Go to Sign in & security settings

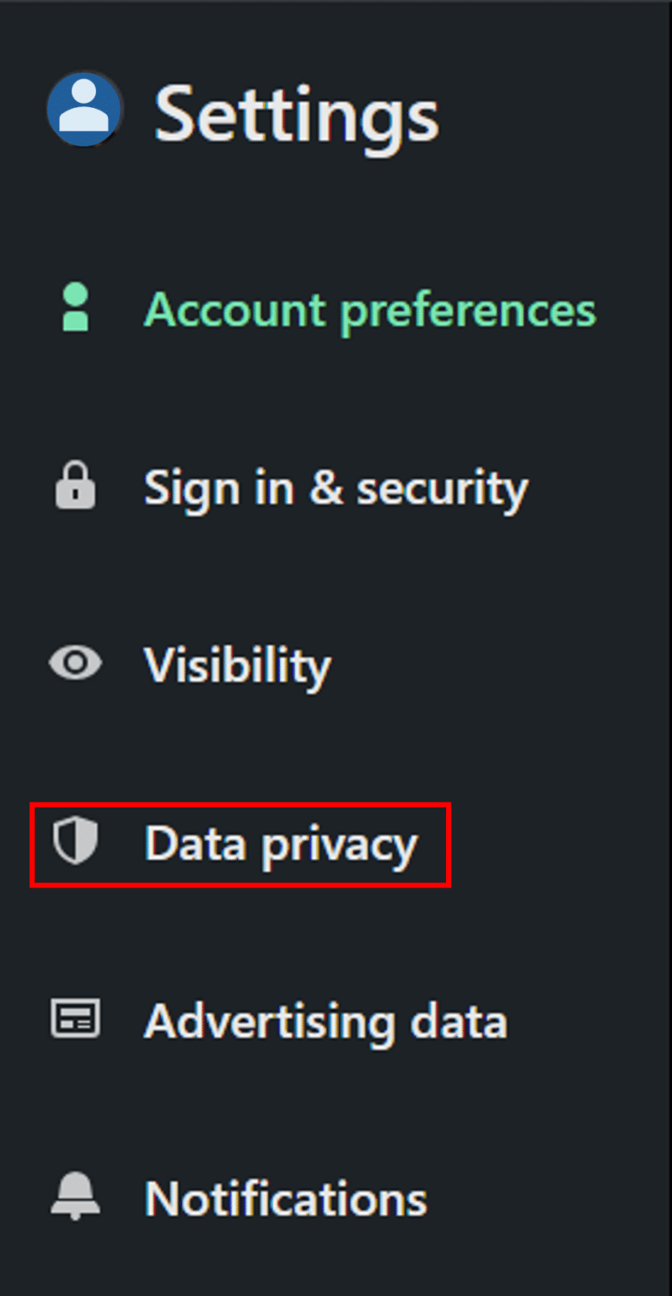[x=336, y=489]
